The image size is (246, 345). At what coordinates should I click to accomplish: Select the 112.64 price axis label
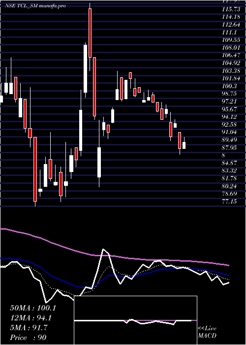[230, 25]
